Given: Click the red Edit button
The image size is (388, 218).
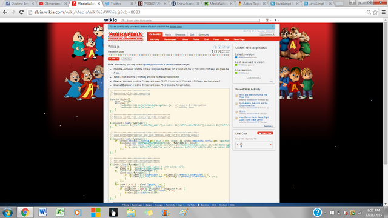Looking at the screenshot, I should 112,59.
